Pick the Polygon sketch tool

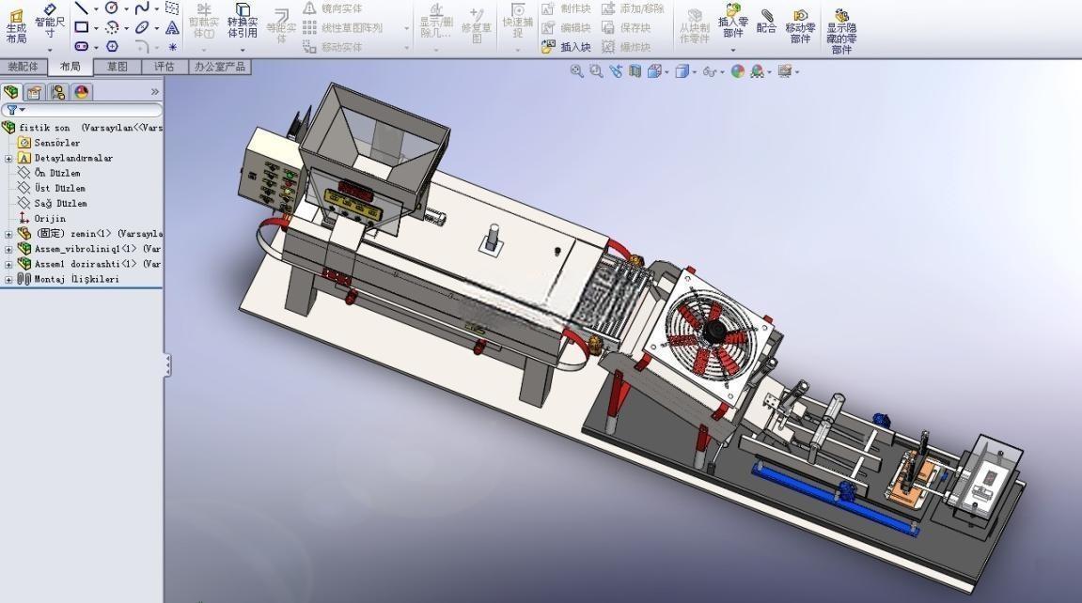(x=112, y=46)
